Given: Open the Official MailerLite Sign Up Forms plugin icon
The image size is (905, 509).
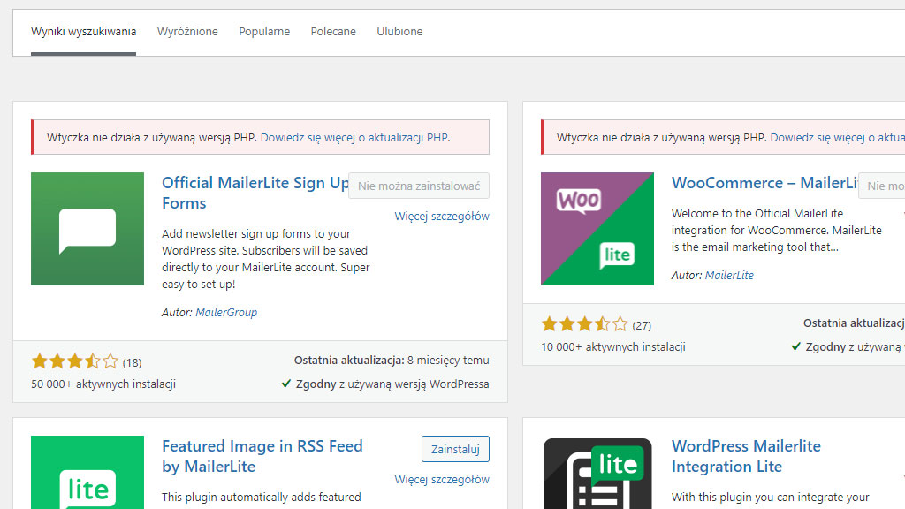Looking at the screenshot, I should pos(87,229).
